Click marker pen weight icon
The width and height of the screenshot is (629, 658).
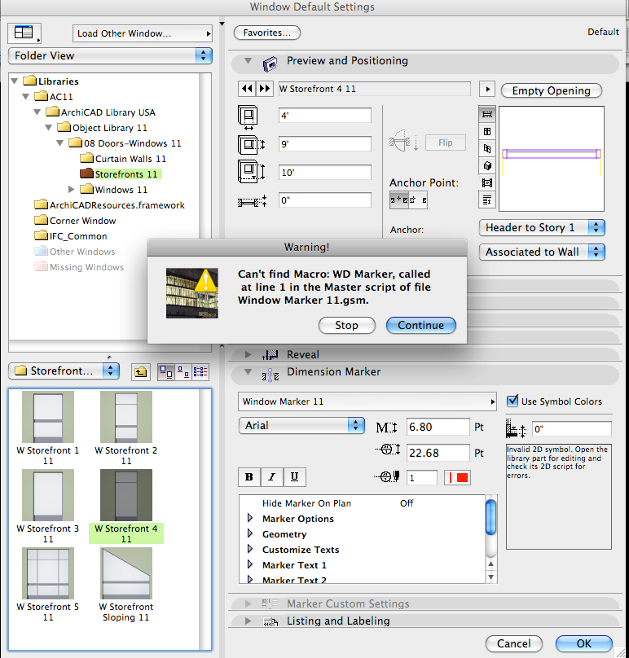point(387,477)
